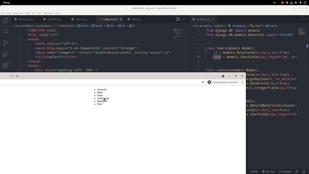Bookmark this page with the star icon
Screen dimensions: 309x174
(x=203, y=82)
